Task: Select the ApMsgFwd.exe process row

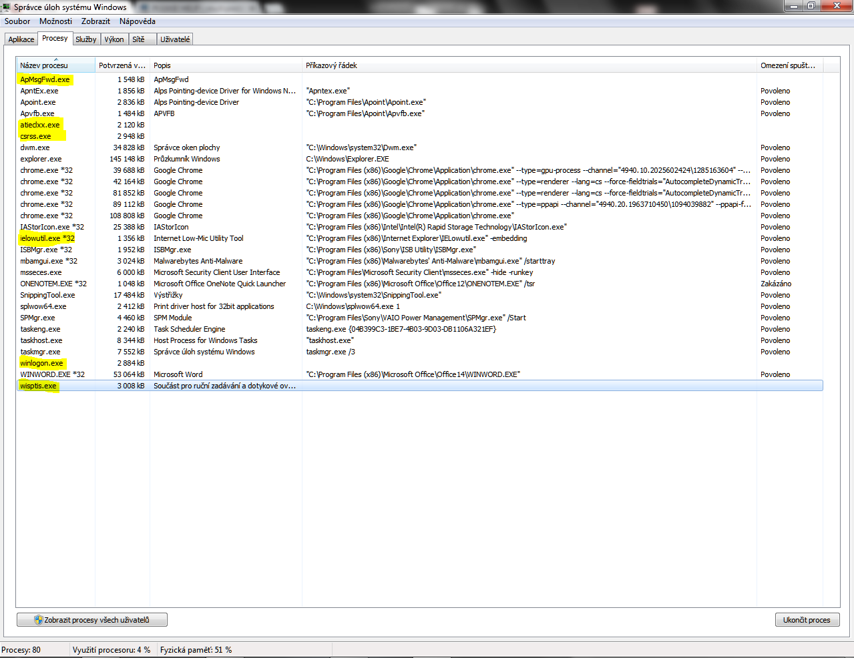Action: [420, 79]
